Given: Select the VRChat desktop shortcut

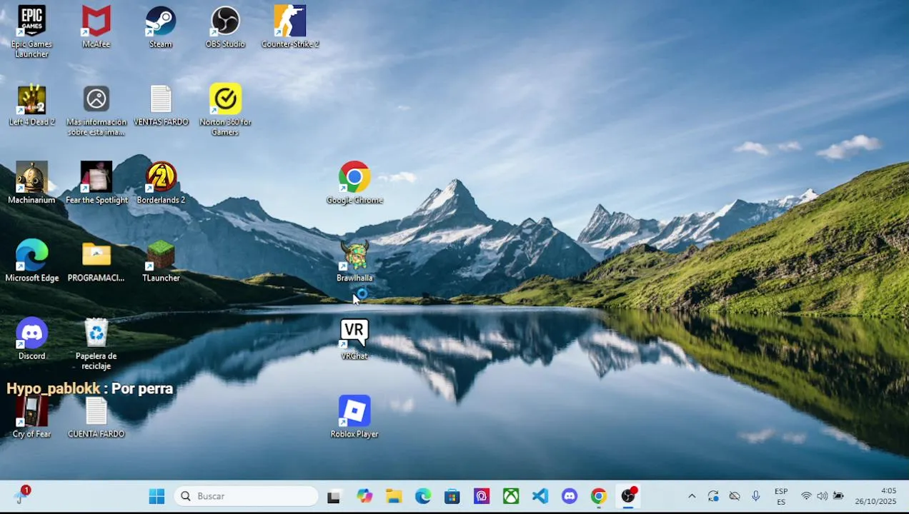Looking at the screenshot, I should tap(354, 338).
